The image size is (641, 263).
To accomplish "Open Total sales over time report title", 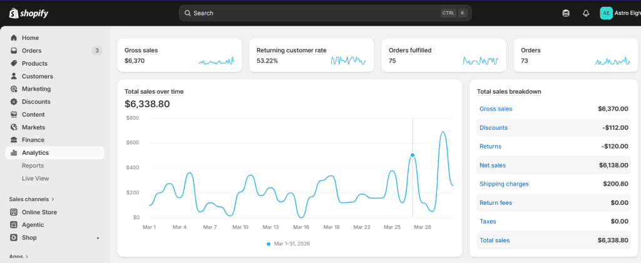I will coord(154,91).
